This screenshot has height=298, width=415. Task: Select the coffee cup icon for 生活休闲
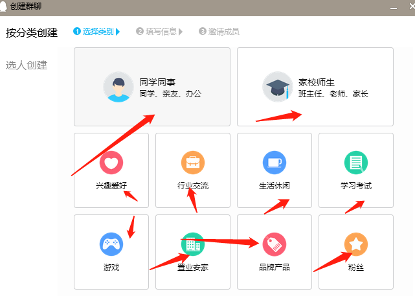click(x=275, y=163)
